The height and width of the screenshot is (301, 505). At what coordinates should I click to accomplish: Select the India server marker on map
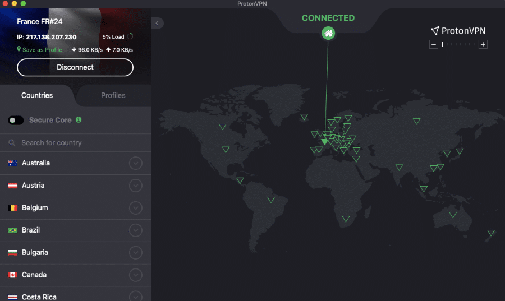[399, 167]
